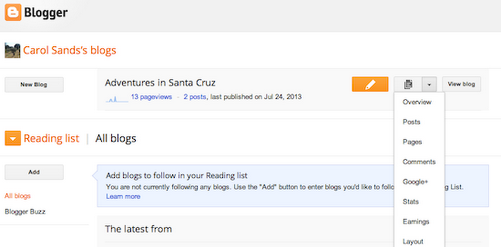Collapse the Reading list orange arrow toggle
The image size is (501, 247).
coord(13,138)
